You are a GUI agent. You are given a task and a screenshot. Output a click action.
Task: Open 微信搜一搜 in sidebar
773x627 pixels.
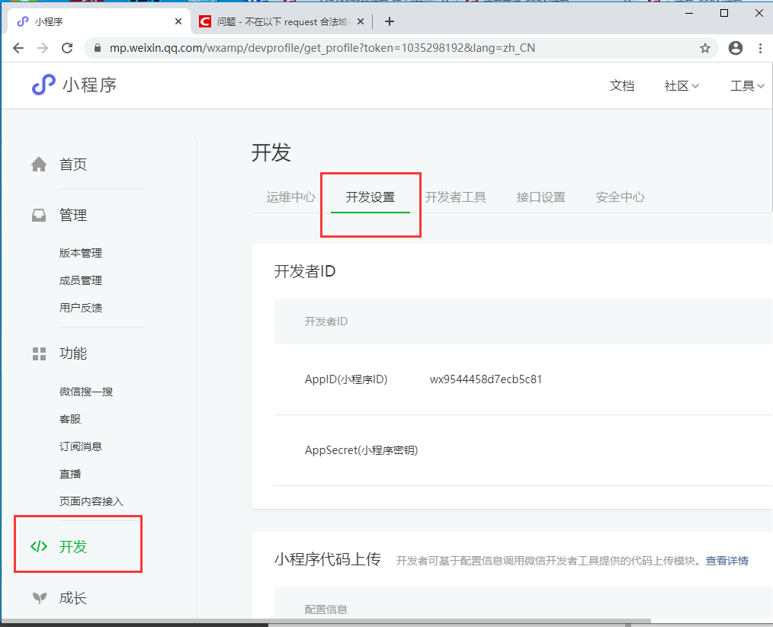pyautogui.click(x=86, y=392)
